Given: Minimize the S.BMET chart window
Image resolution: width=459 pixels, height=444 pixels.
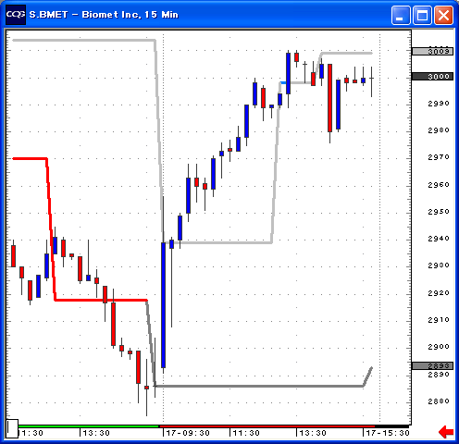Looking at the screenshot, I should tap(401, 15).
